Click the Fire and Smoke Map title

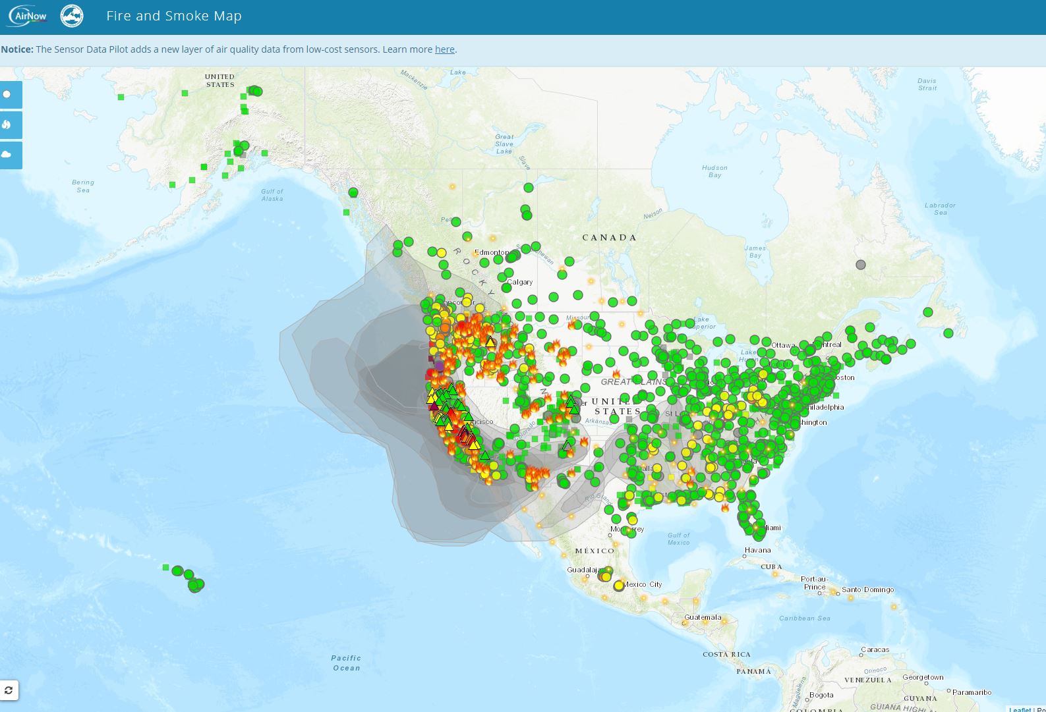tap(174, 16)
